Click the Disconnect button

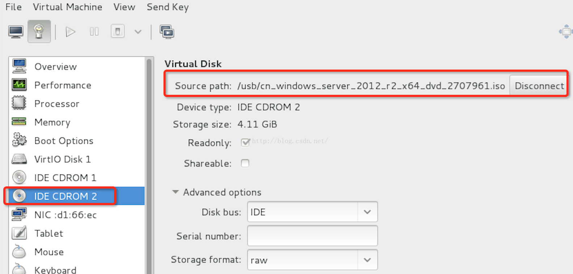pos(539,85)
